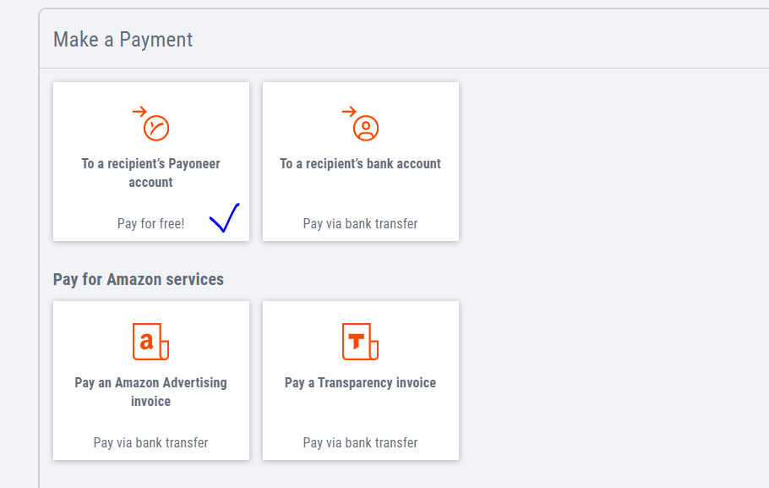Click "Pay via bank transfer" under Transparency invoice
This screenshot has width=769, height=488.
[x=361, y=443]
